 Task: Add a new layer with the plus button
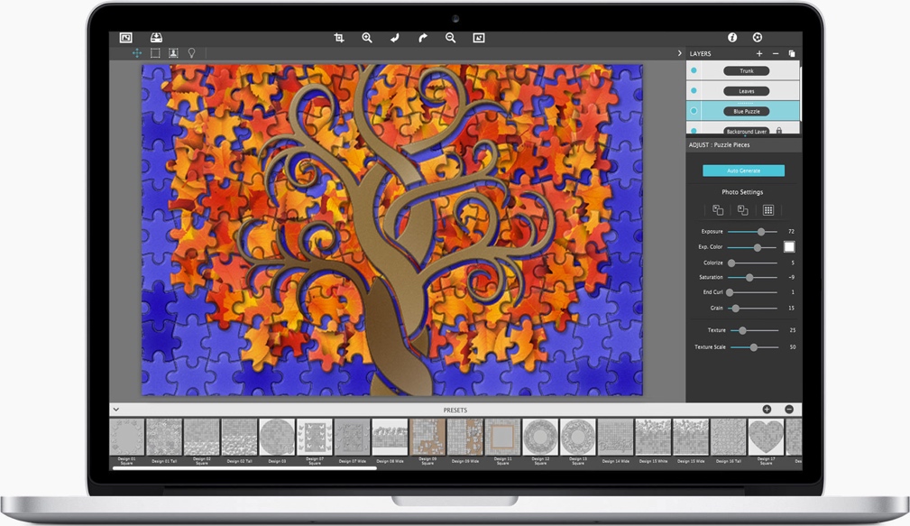coord(759,53)
